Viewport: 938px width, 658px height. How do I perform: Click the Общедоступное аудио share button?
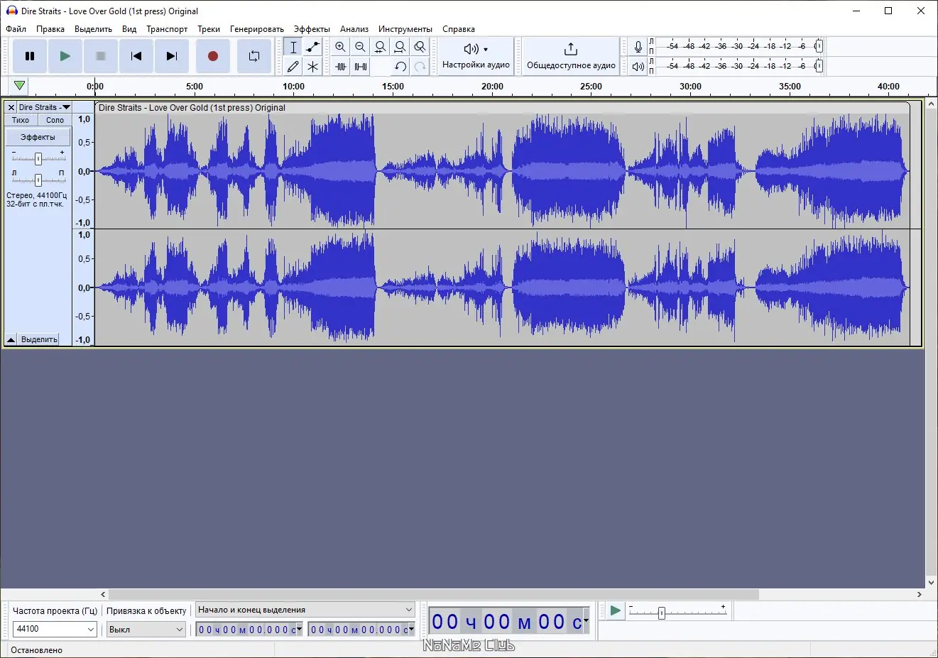571,56
